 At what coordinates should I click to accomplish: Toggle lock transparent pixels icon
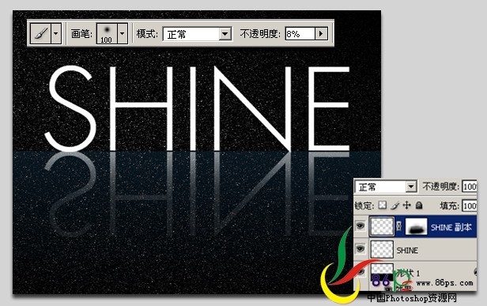[383, 206]
